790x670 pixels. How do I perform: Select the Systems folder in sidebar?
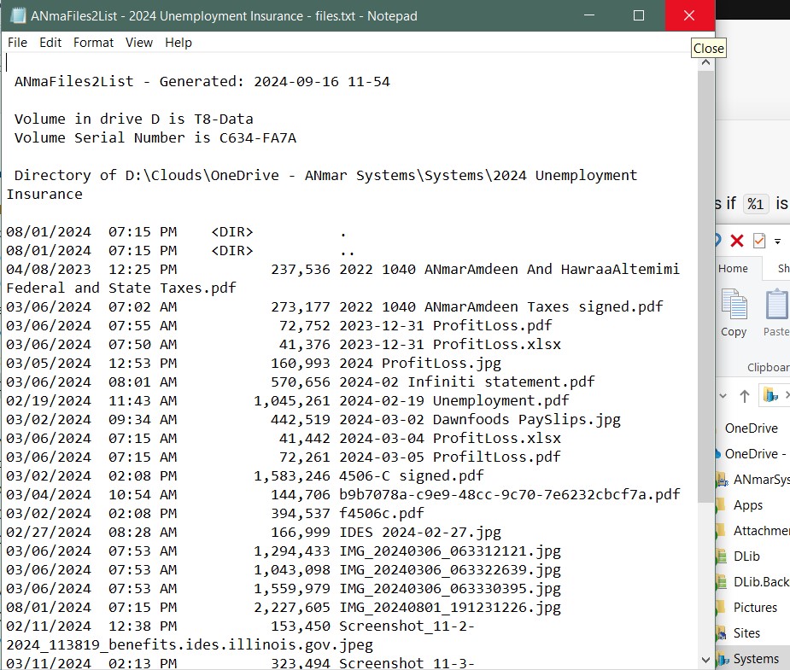[x=755, y=659]
